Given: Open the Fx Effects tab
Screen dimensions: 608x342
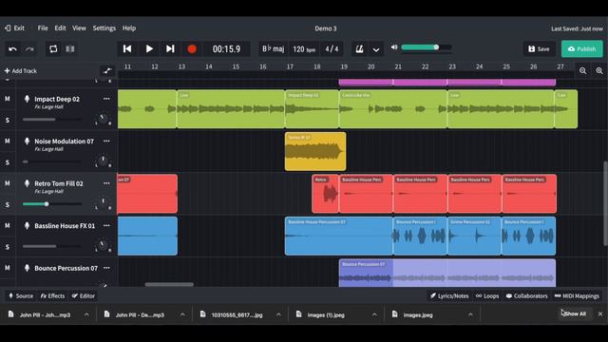Looking at the screenshot, I should point(52,295).
